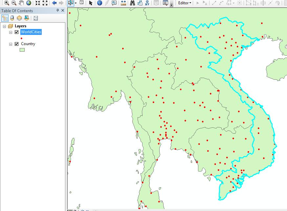Open the Select Features dropdown arrow
Image resolution: width=287 pixels, height=211 pixels.
tap(76, 3)
